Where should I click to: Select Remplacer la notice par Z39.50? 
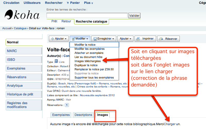coord(94,69)
